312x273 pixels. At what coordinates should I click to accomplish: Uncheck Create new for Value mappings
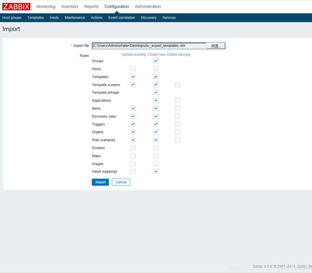156,171
